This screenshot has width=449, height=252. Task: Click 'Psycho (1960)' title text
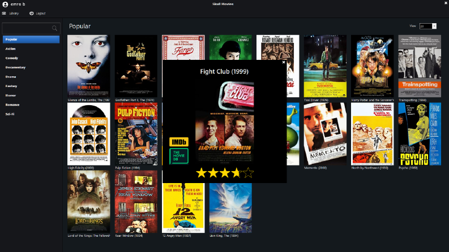408,168
